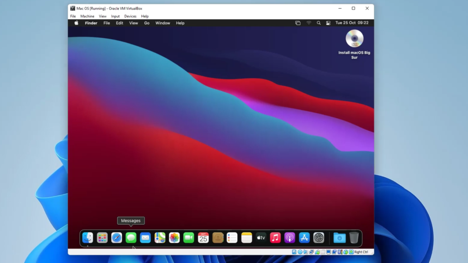Maximize the VirtualBox window
The image size is (468, 263).
pos(353,8)
